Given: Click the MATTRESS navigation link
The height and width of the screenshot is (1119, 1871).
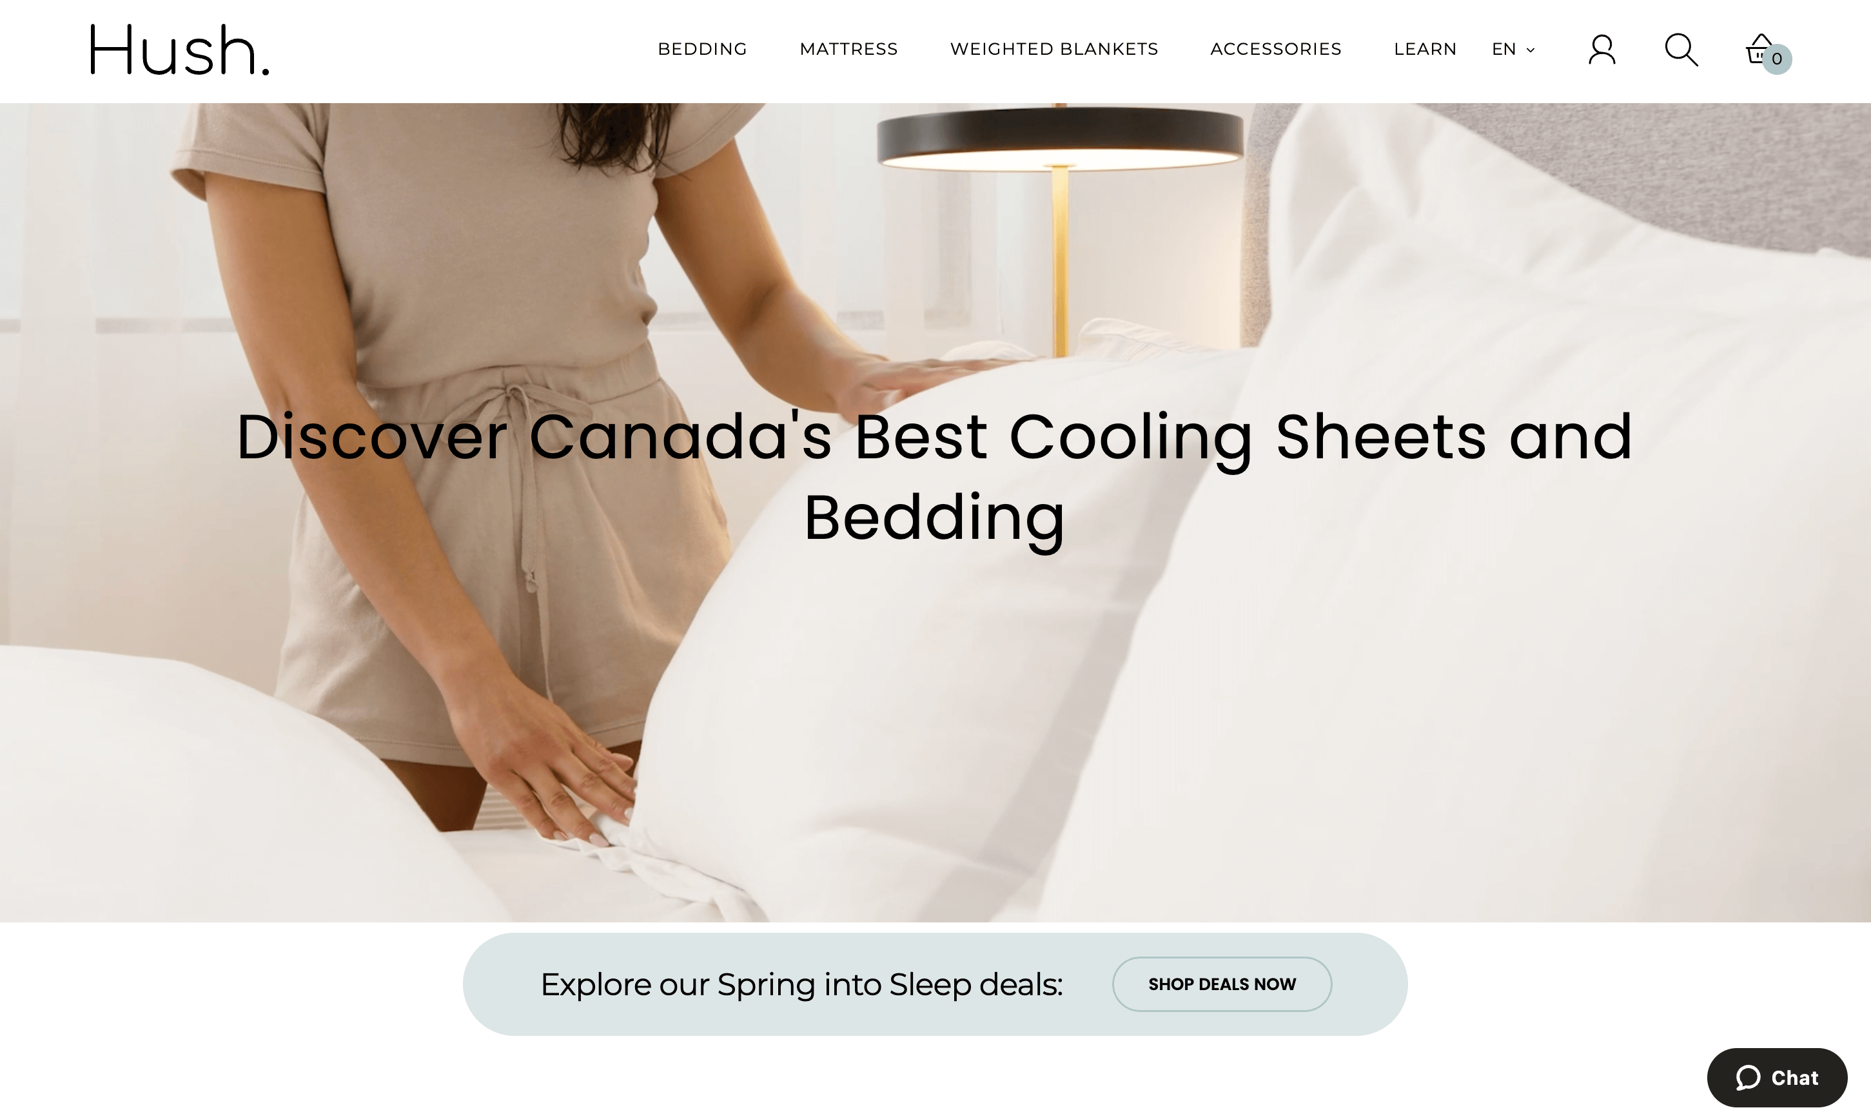Looking at the screenshot, I should click(x=848, y=48).
